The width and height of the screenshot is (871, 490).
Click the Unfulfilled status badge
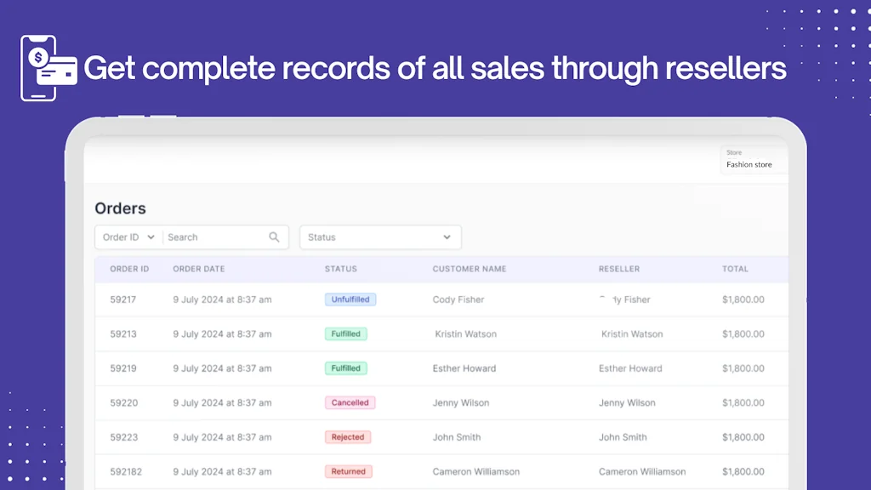[350, 299]
